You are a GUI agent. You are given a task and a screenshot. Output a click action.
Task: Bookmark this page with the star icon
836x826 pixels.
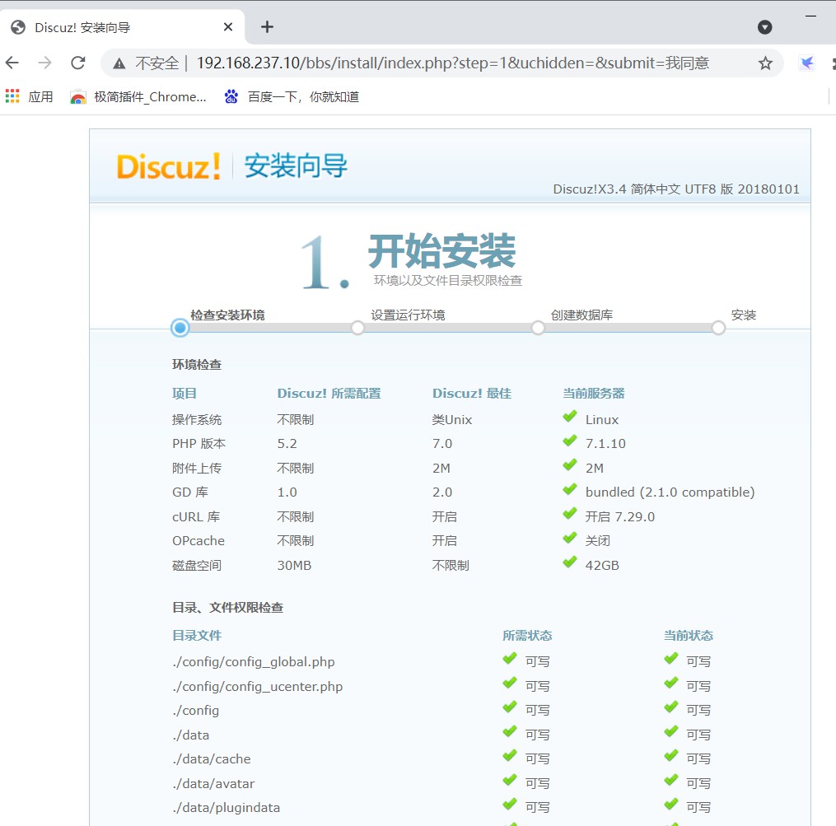(x=766, y=63)
